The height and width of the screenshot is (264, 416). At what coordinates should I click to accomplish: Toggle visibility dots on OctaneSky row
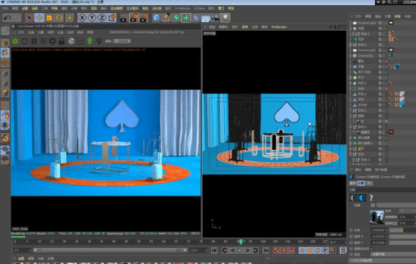[x=384, y=56]
